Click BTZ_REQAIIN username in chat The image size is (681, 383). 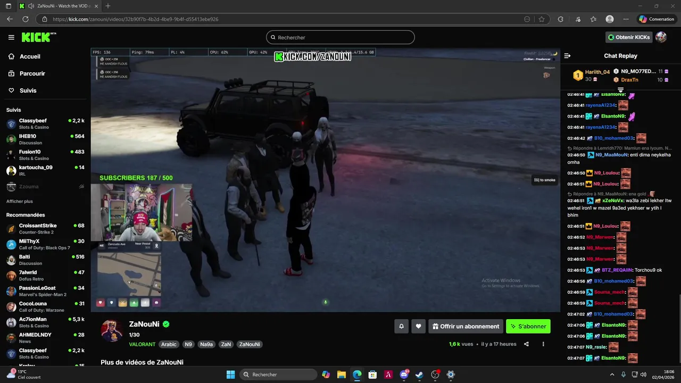click(617, 270)
